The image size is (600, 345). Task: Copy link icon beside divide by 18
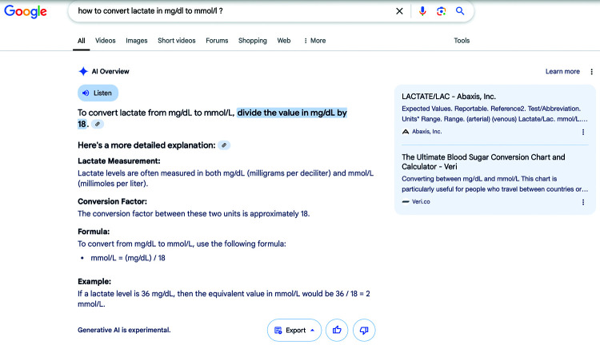click(98, 125)
